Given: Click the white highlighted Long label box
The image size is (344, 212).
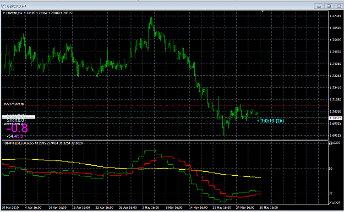Looking at the screenshot, I should (x=18, y=116).
